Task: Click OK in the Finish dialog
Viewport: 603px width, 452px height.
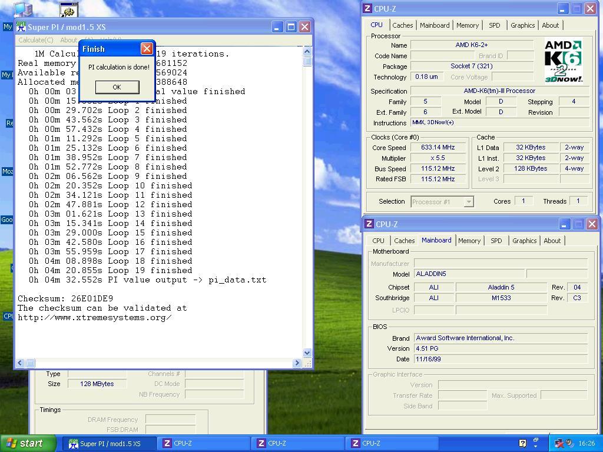Action: (x=117, y=87)
